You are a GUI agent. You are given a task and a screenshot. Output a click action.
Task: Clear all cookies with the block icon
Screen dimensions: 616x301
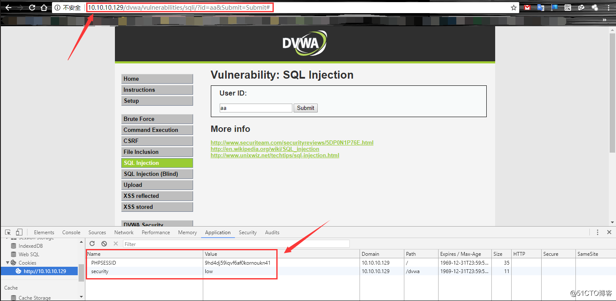point(104,244)
